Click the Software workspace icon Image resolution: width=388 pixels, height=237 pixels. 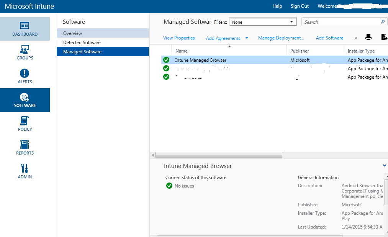25,100
